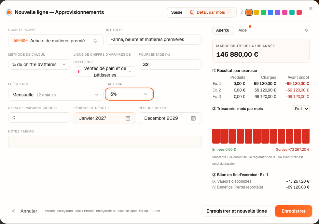Open calendar icon in Période de fin
The width and height of the screenshot is (319, 224).
193,118
